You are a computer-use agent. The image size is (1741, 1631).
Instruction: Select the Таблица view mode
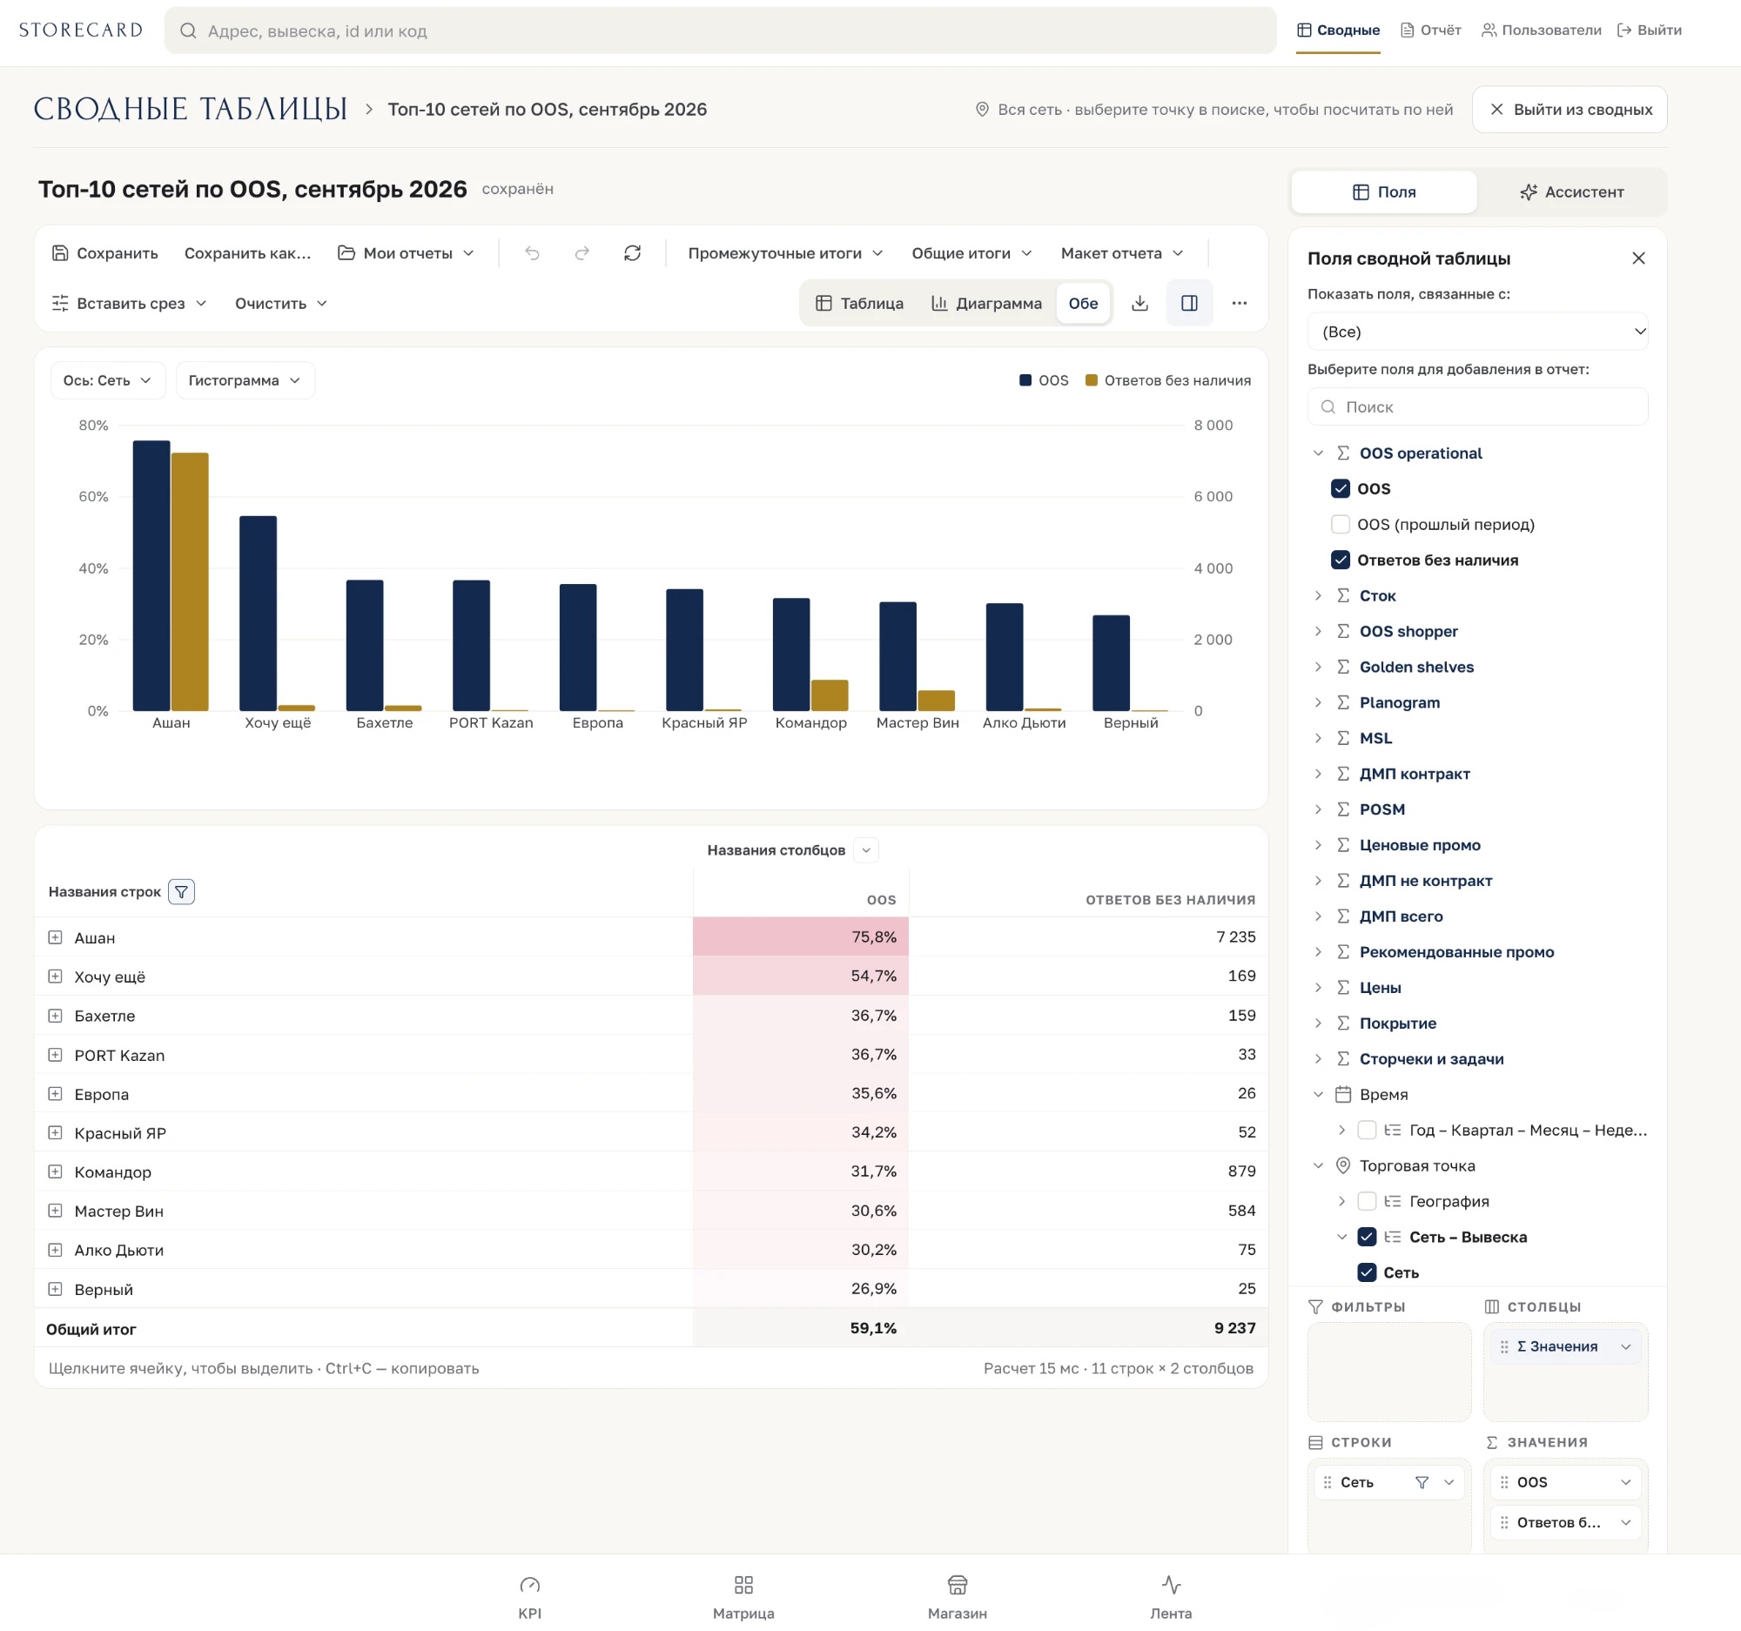[x=859, y=303]
